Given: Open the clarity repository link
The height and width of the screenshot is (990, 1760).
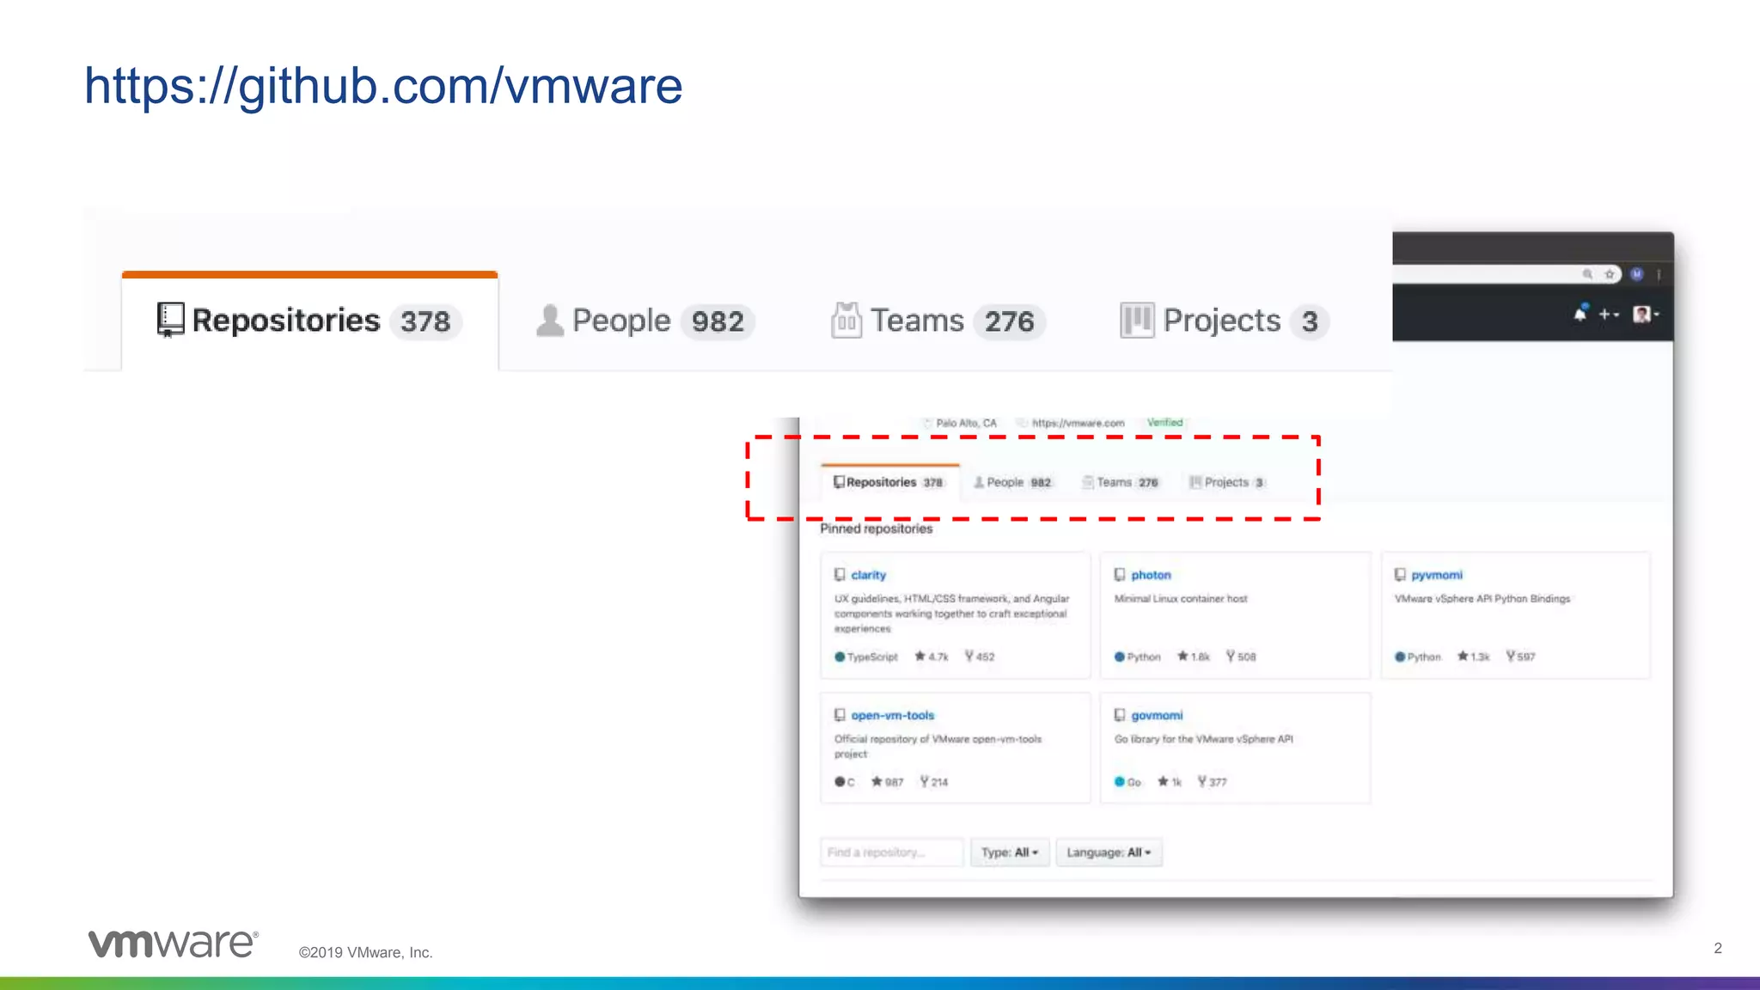Looking at the screenshot, I should pos(868,575).
